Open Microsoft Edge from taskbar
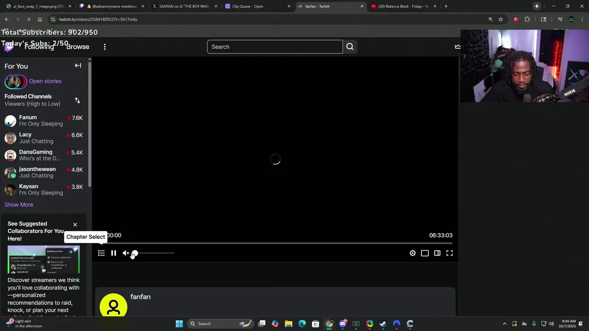This screenshot has height=331, width=589. click(302, 324)
